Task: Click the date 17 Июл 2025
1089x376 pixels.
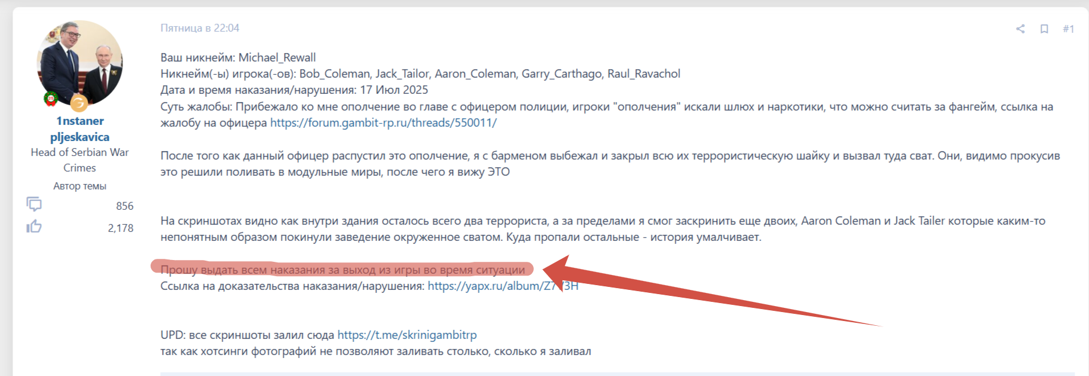Action: click(x=394, y=90)
